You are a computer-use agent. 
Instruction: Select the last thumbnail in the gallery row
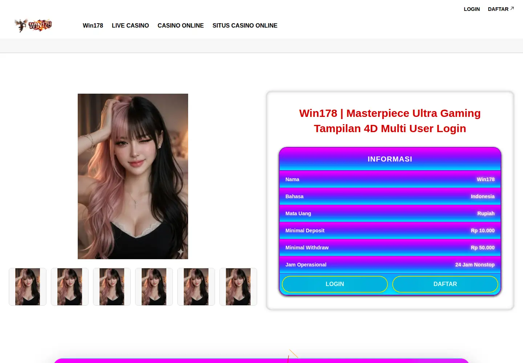[238, 287]
